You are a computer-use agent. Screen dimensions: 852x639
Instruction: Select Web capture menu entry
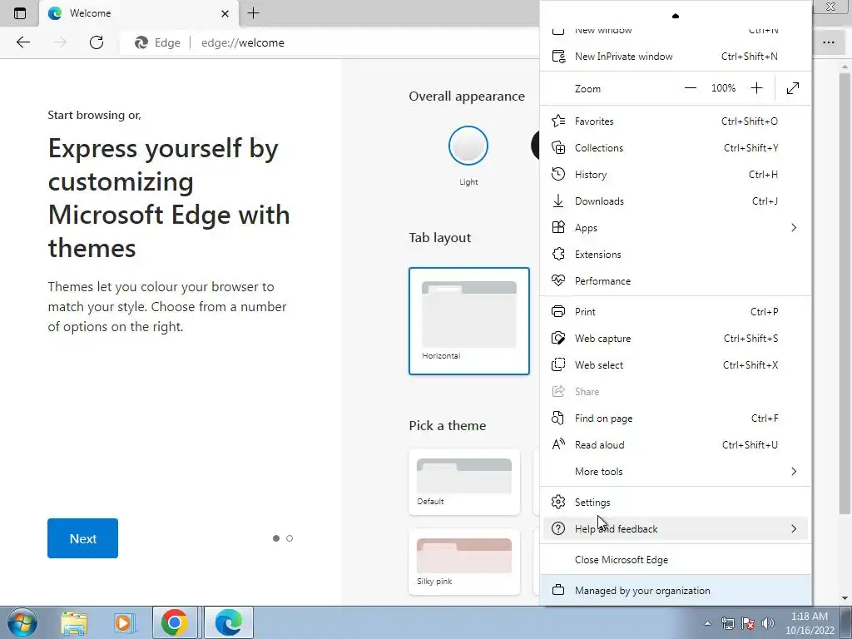[x=676, y=338]
